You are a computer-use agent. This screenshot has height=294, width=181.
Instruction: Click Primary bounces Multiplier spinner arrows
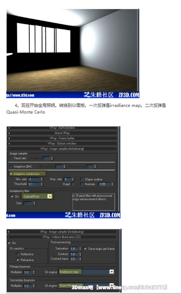point(34,272)
